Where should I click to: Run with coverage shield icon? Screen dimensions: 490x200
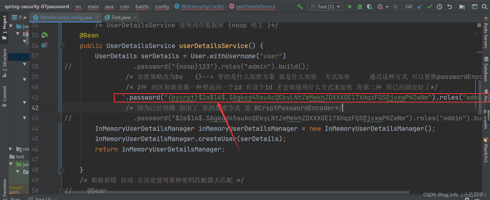(370, 7)
